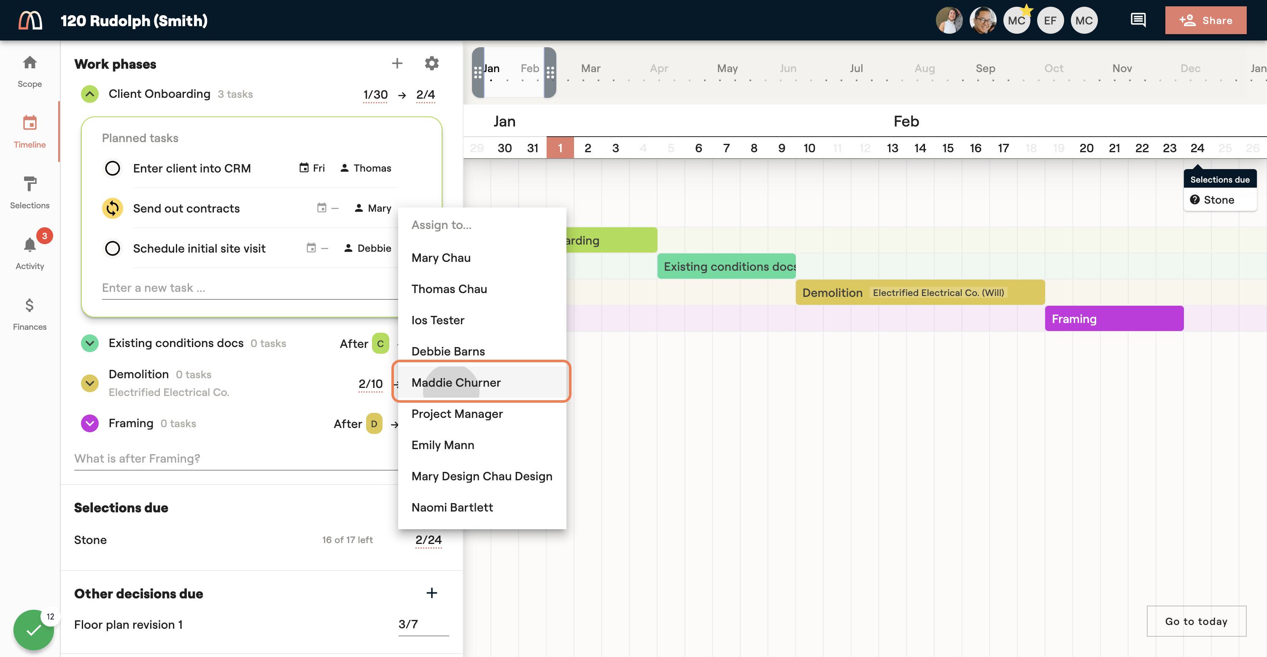1267x657 pixels.
Task: Open the green checkmark tasks badge
Action: tap(33, 630)
